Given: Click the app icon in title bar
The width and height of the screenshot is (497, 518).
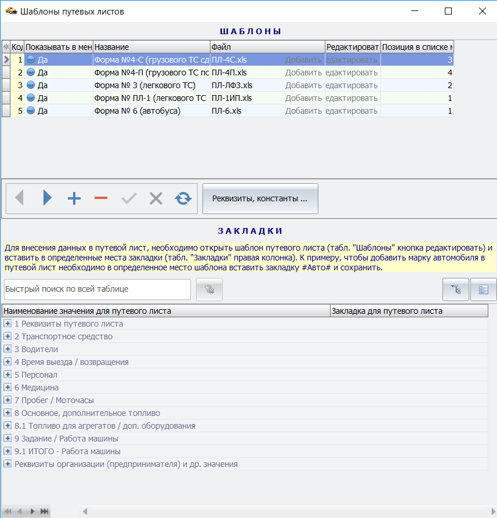Looking at the screenshot, I should click(x=11, y=11).
